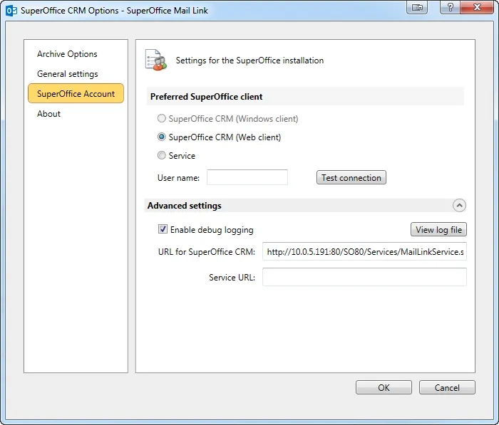Viewport: 499px width, 425px height.
Task: Open the About section
Action: (x=49, y=114)
